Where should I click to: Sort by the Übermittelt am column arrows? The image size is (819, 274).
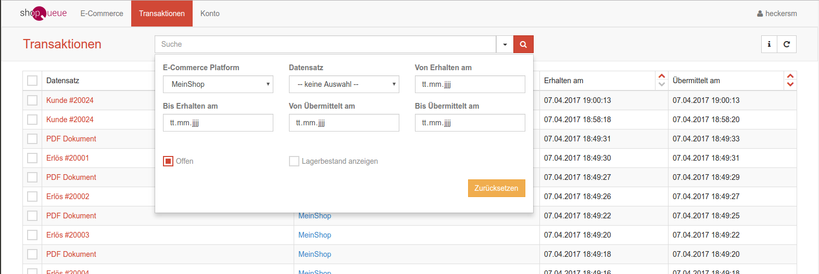pos(790,80)
